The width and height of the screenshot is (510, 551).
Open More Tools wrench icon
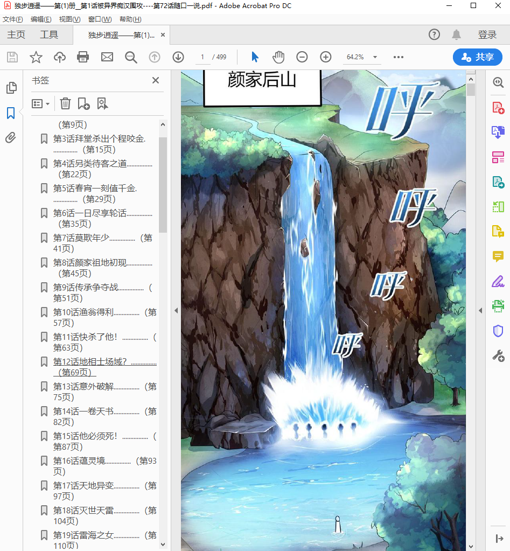(x=498, y=356)
